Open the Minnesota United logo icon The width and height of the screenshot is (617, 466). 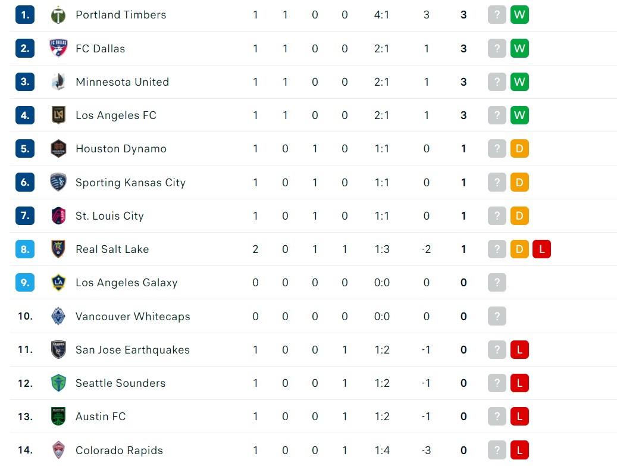coord(58,82)
